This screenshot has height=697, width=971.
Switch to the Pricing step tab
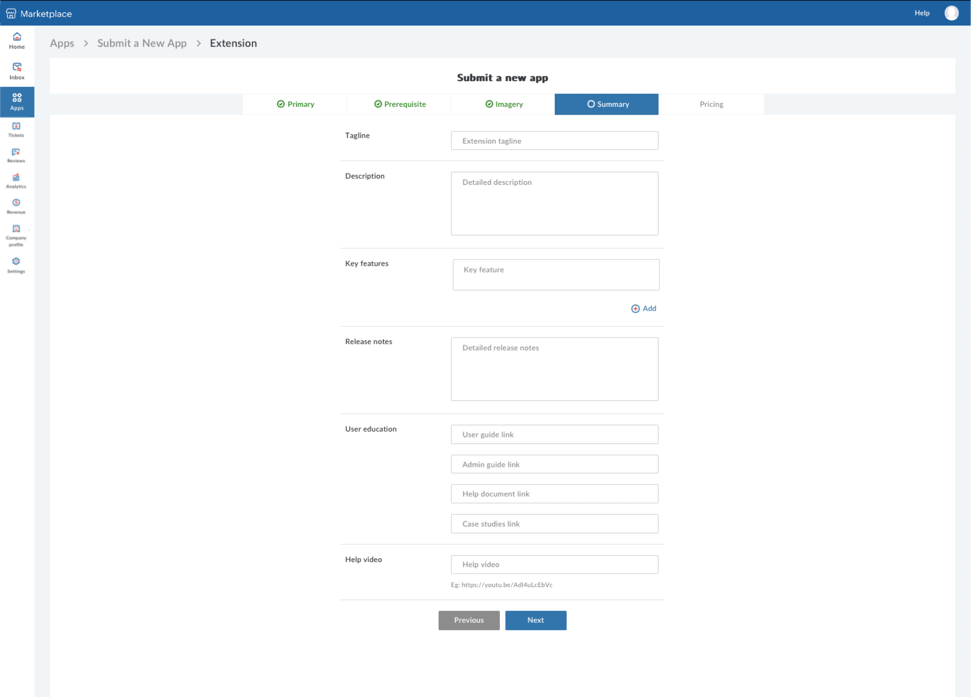pyautogui.click(x=711, y=104)
